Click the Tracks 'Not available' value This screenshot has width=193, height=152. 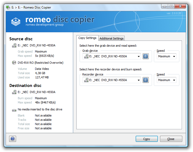pos(43,120)
